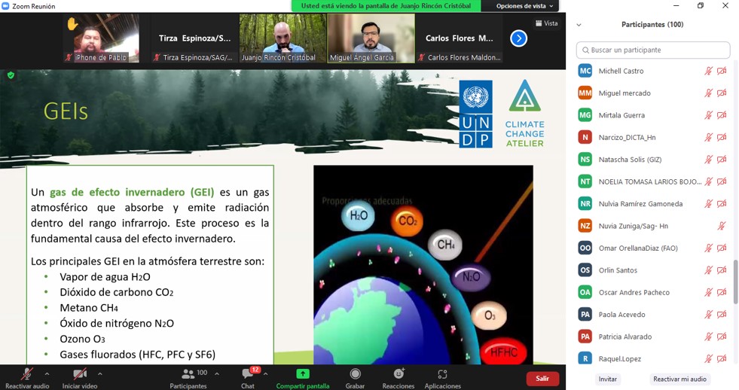Screen dimensions: 739x390
Task: Click the Buscar un participante search field
Action: click(x=653, y=50)
